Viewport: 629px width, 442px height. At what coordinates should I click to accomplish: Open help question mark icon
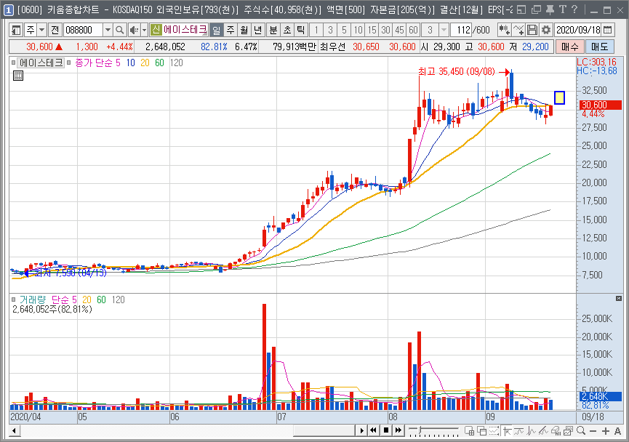pyautogui.click(x=574, y=9)
